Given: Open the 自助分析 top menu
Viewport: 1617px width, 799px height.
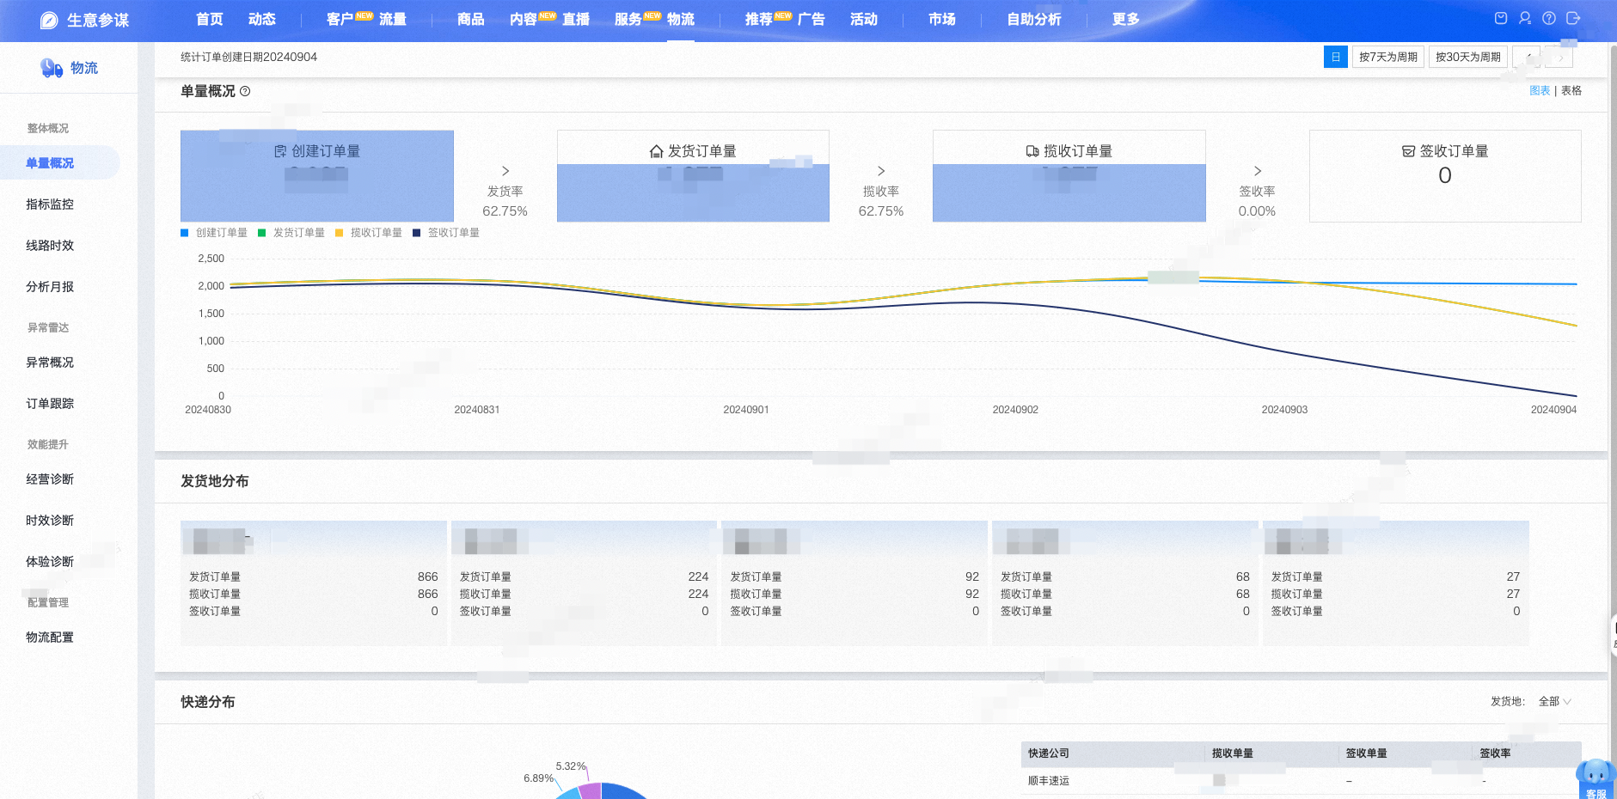Looking at the screenshot, I should (x=1034, y=19).
